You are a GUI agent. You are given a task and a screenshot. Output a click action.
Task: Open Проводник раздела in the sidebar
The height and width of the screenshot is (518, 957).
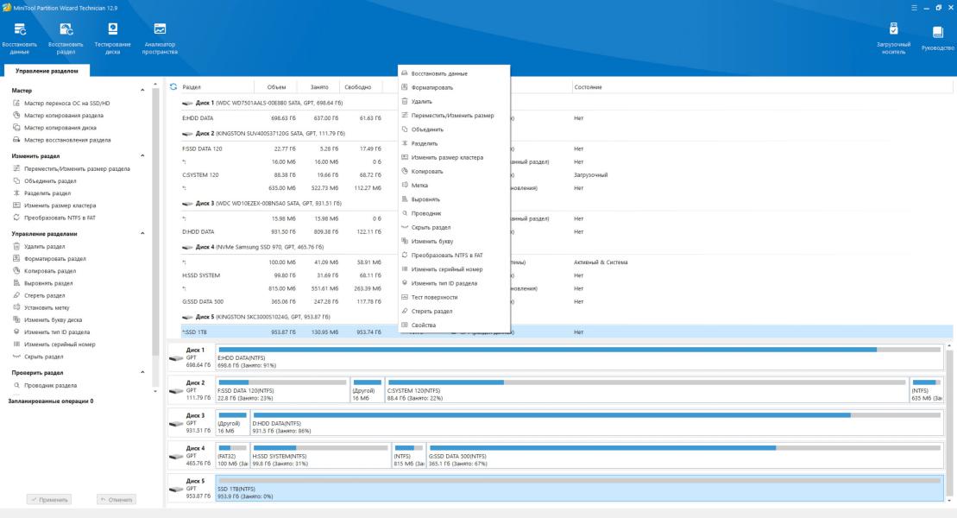45,385
